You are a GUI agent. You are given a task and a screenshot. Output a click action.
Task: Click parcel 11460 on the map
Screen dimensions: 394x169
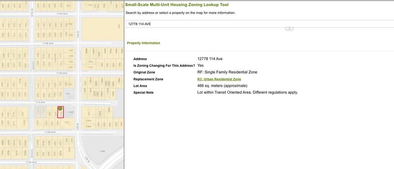(x=71, y=56)
